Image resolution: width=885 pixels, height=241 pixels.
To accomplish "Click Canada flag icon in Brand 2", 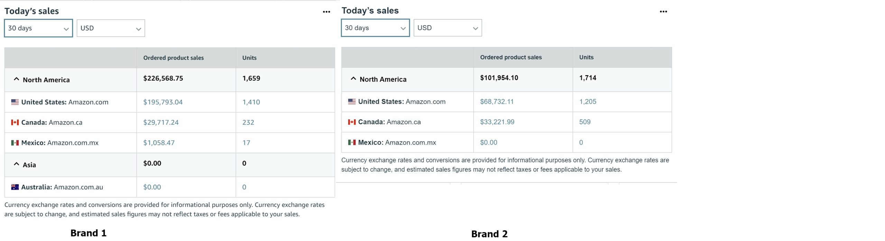I will click(x=352, y=122).
